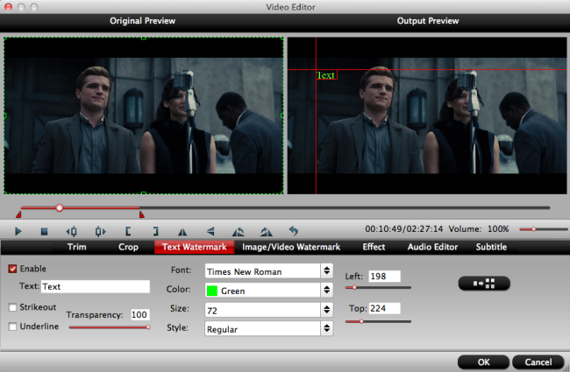This screenshot has width=570, height=372.
Task: Step to next frame
Action: [100, 231]
